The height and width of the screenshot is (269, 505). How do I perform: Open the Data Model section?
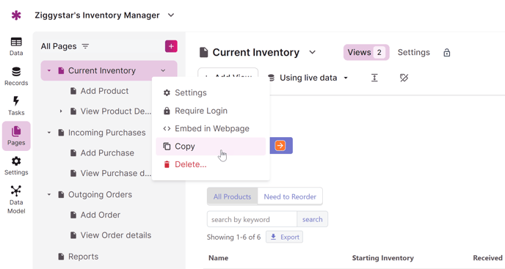coord(16,199)
